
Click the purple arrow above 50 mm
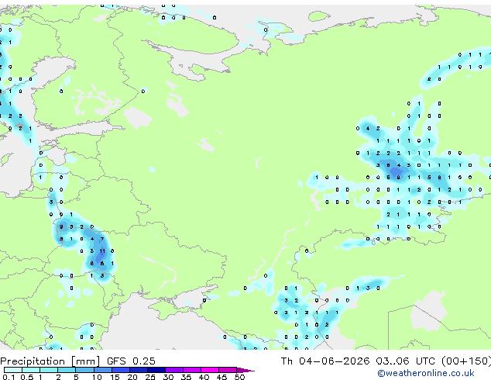pos(245,370)
